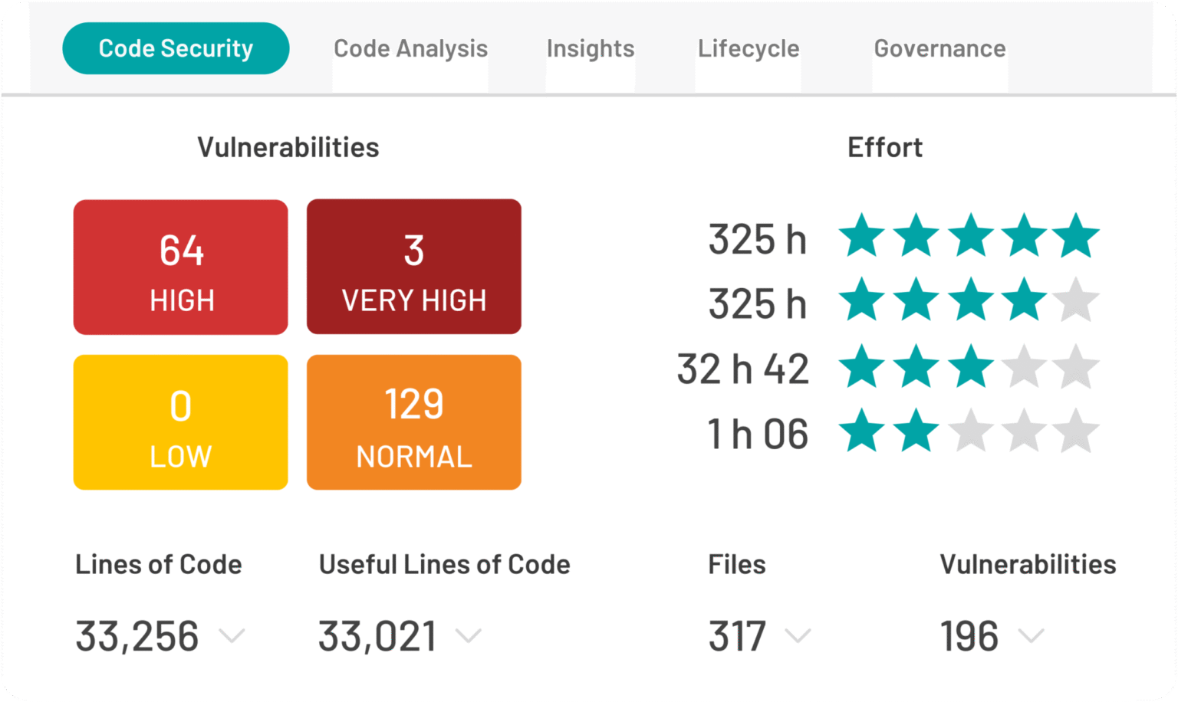Screen dimensions: 1178x702
Task: Expand the Files count dropdown
Action: (x=799, y=636)
